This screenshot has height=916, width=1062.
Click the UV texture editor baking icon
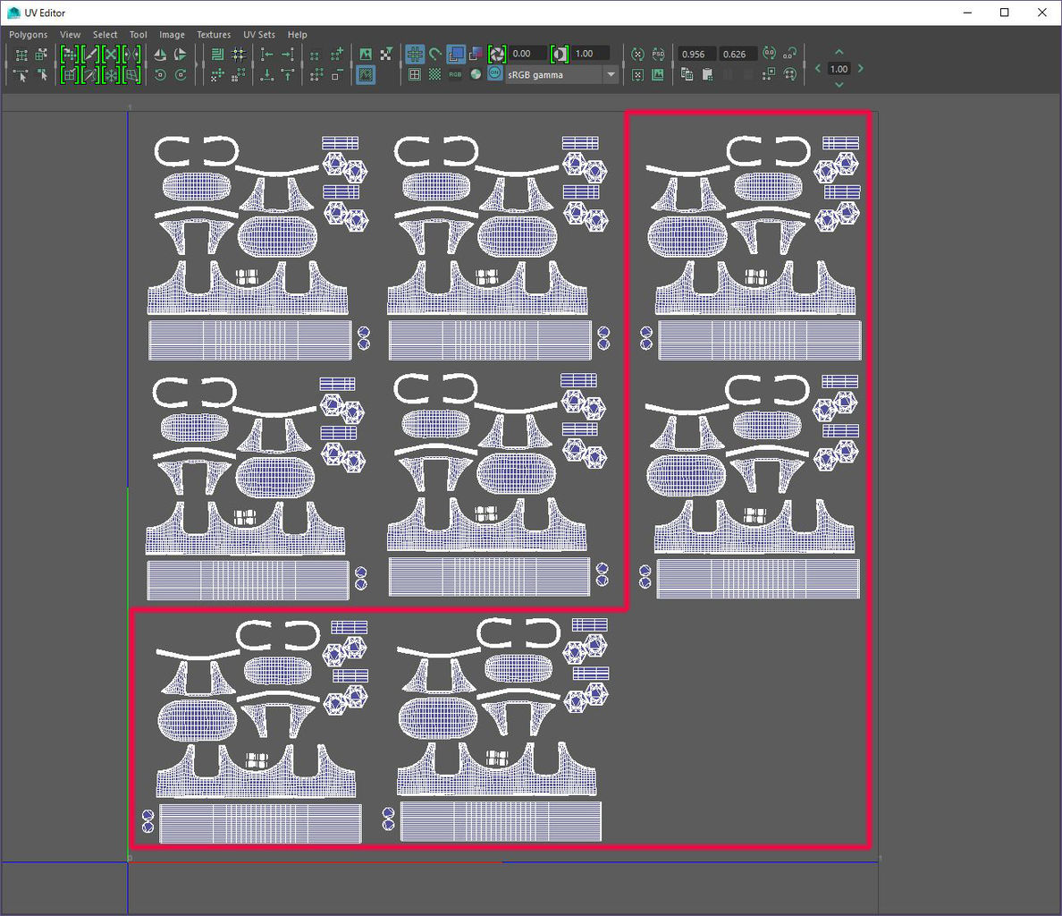(x=637, y=55)
